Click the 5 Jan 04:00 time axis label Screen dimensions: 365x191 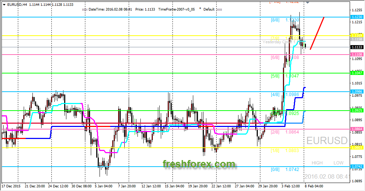point(104,186)
